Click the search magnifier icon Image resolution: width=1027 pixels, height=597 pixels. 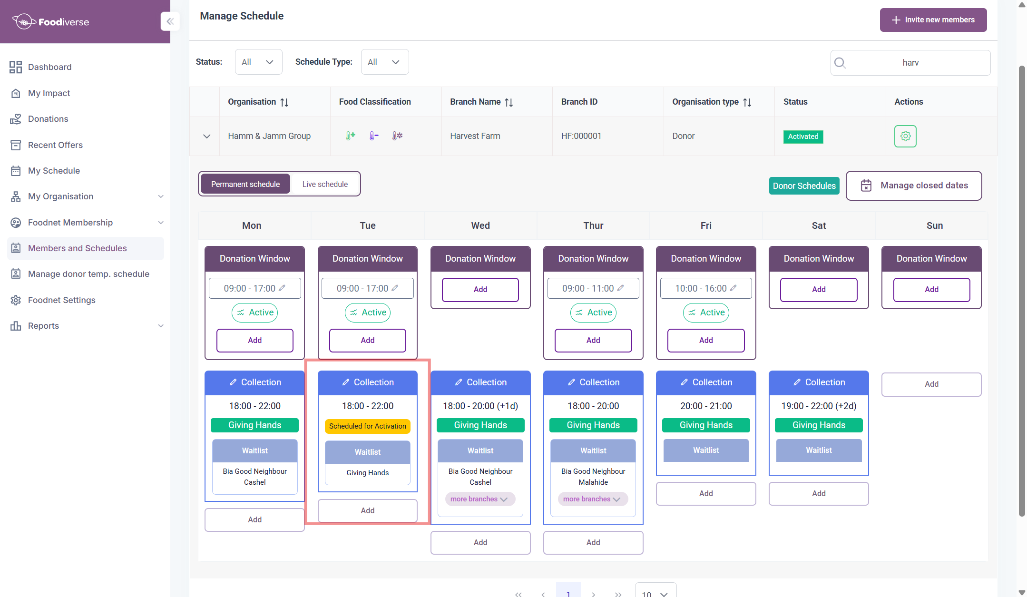[840, 63]
